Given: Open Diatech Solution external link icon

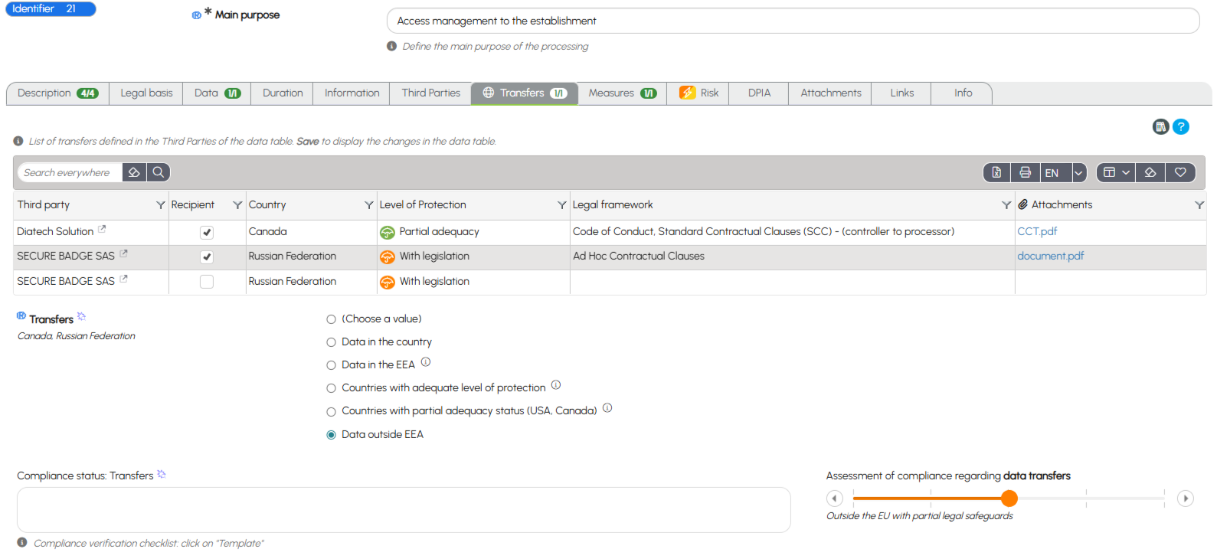Looking at the screenshot, I should [102, 230].
